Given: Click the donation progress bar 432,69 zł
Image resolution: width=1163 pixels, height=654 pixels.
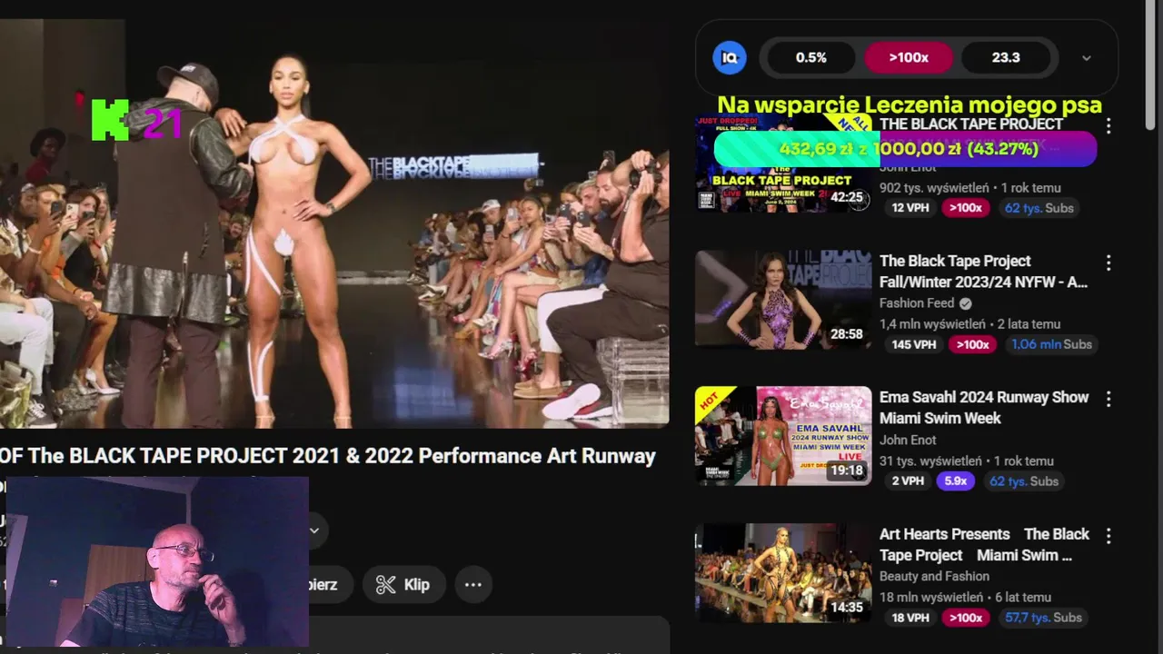Looking at the screenshot, I should [906, 149].
